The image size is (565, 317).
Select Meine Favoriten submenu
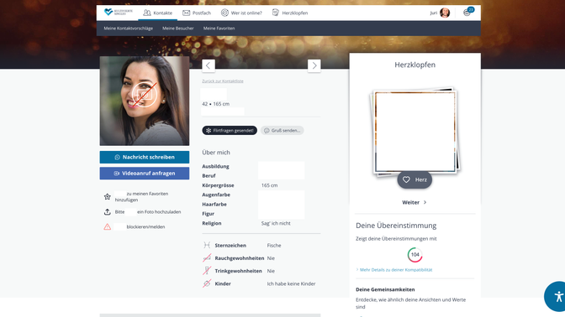click(219, 29)
